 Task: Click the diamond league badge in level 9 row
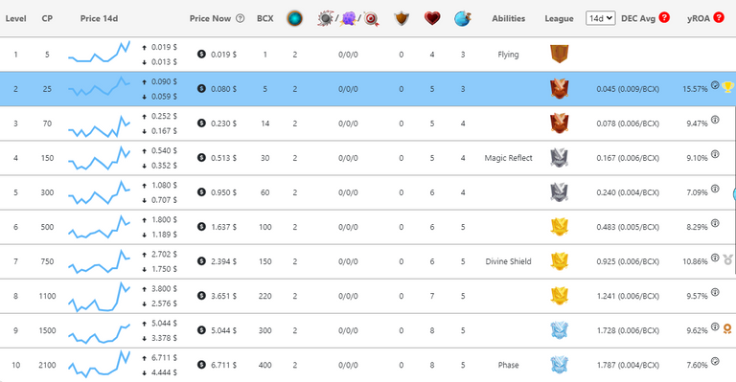(x=559, y=330)
